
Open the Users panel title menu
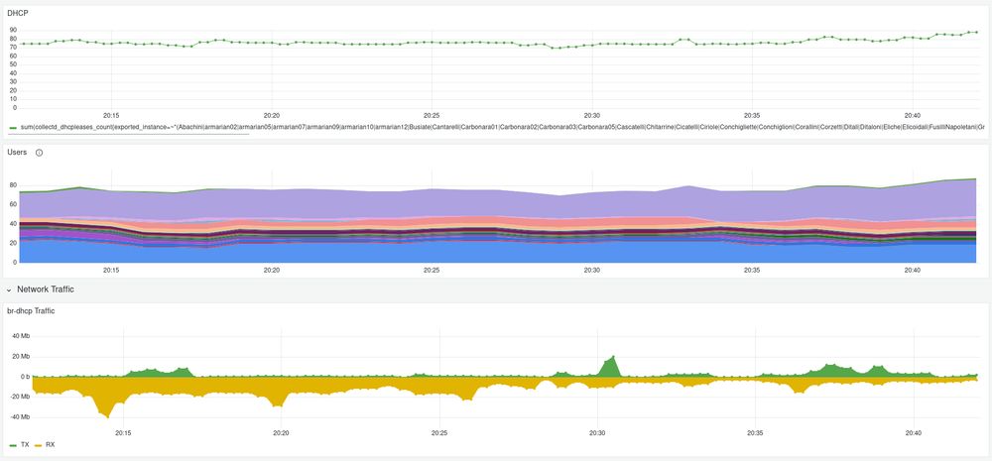[17, 153]
